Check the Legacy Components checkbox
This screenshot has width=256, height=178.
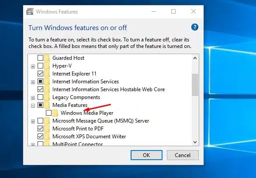coord(40,97)
